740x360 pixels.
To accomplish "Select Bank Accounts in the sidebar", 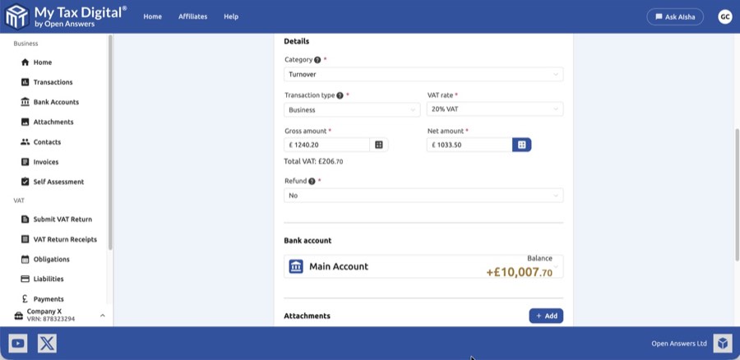I will [56, 102].
